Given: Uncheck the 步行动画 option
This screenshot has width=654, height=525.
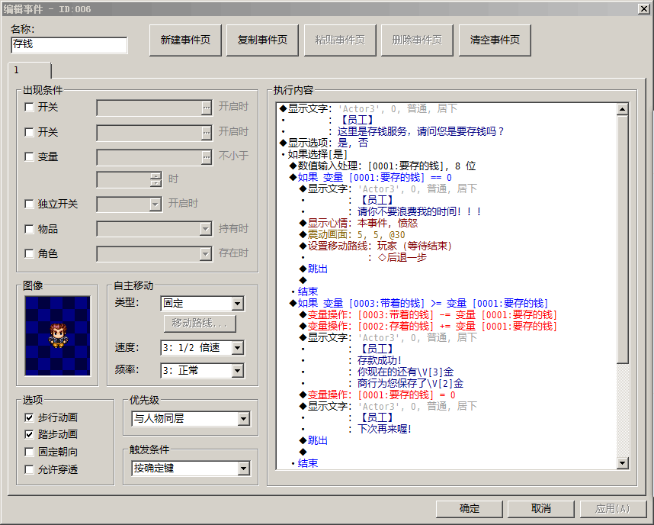Looking at the screenshot, I should [x=29, y=417].
